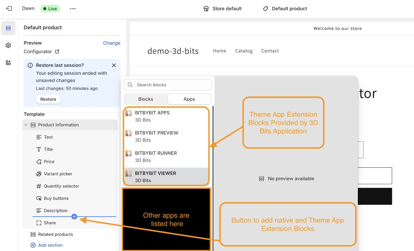This screenshot has width=414, height=251.
Task: Click the Price block icon
Action: [x=39, y=162]
